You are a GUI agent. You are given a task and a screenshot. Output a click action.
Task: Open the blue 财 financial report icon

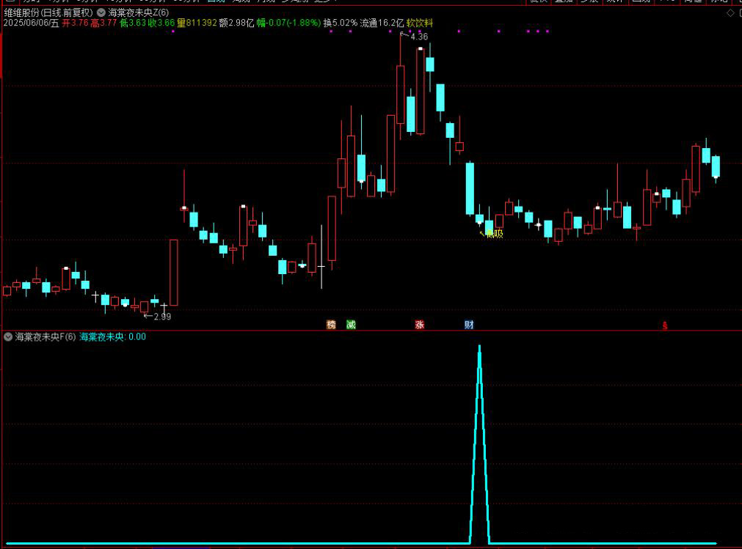click(x=469, y=325)
